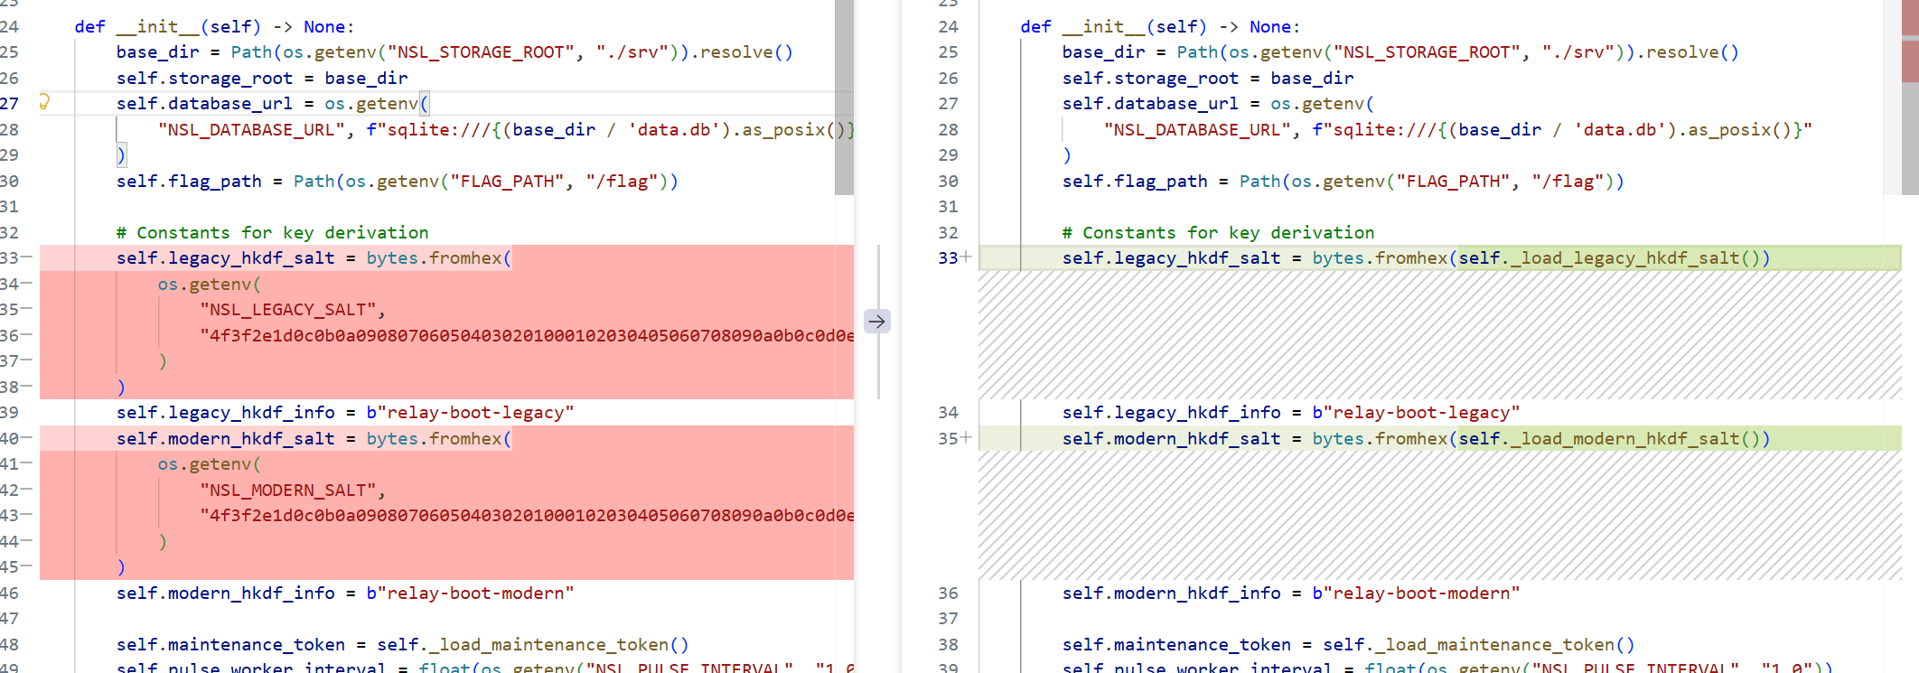Click the revert change arrow between the diff panes
This screenshot has height=673, width=1919.
point(876,322)
